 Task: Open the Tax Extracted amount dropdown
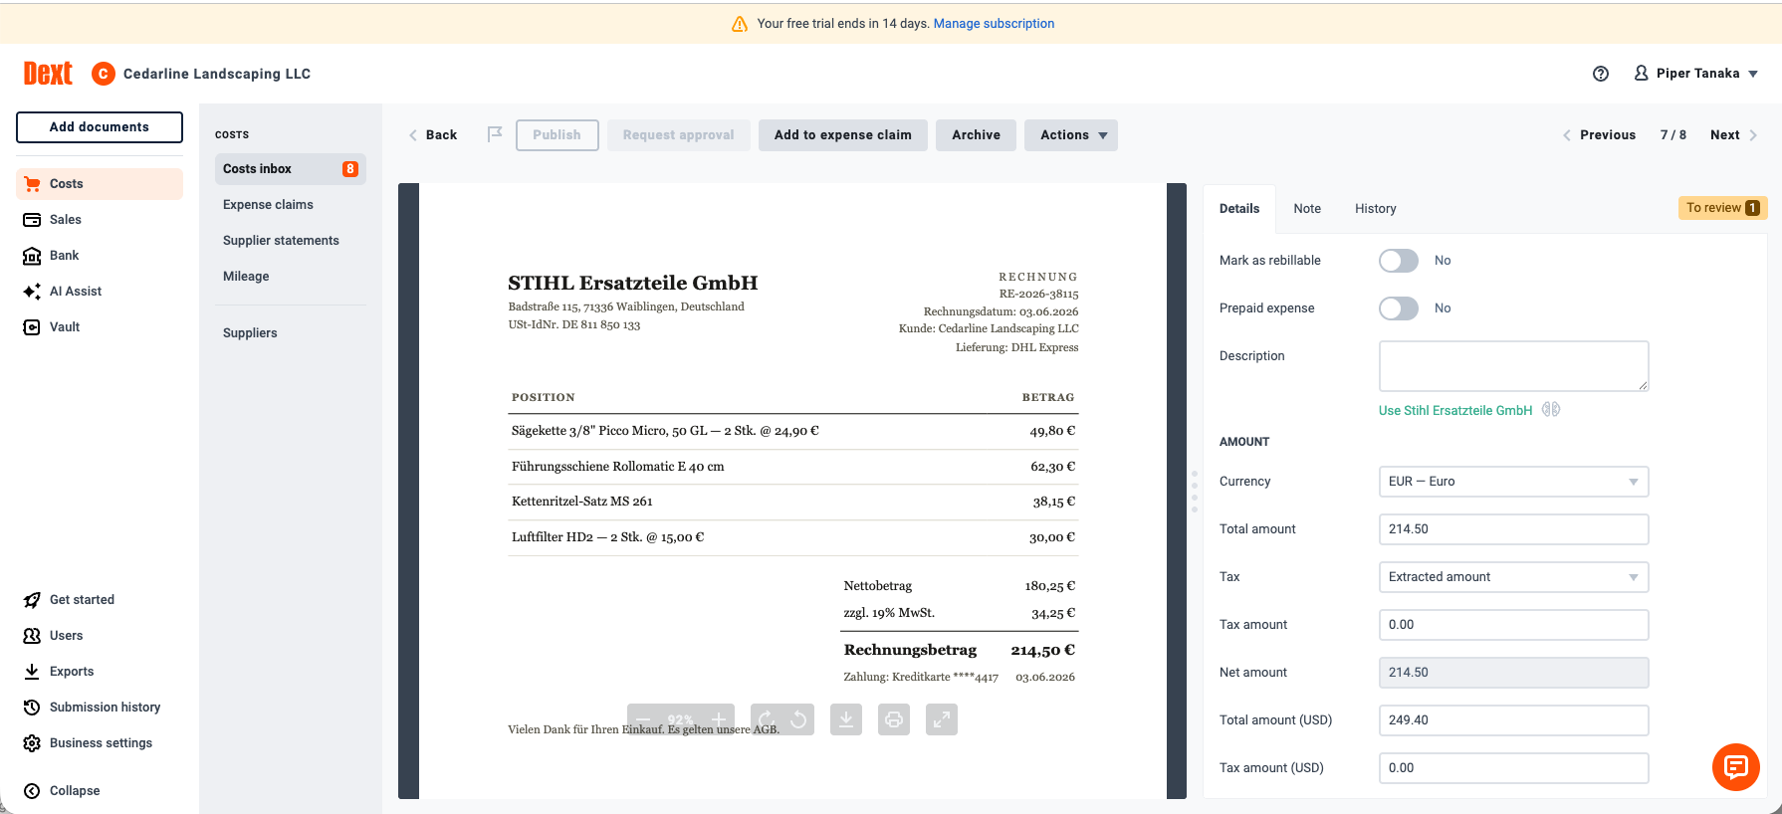click(x=1513, y=577)
